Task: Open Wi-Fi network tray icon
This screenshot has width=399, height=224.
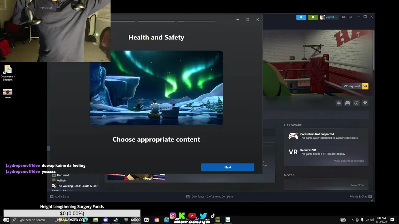Action: tap(367, 220)
